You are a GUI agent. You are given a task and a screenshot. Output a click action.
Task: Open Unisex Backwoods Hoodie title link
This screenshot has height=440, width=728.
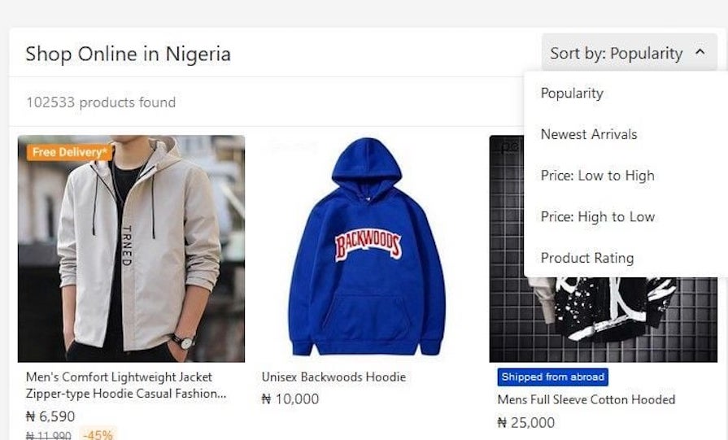pos(333,377)
